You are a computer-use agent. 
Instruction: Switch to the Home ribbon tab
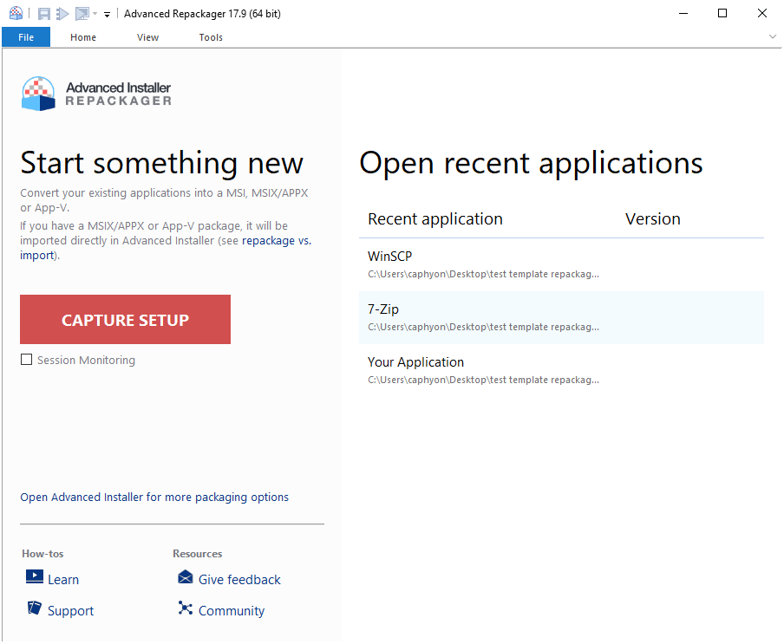(x=83, y=37)
